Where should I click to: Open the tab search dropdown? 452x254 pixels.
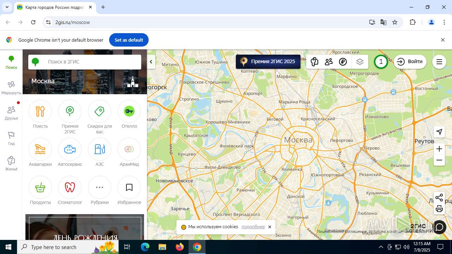coord(7,7)
